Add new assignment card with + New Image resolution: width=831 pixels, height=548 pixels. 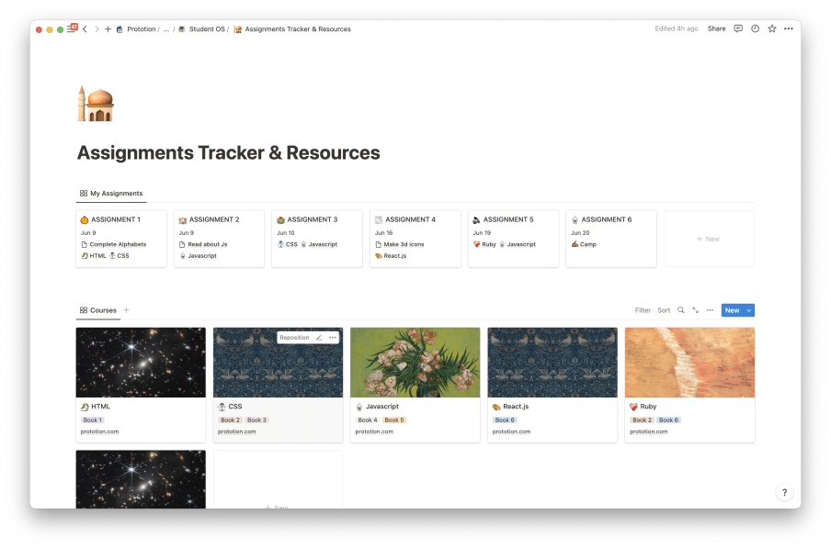point(709,239)
